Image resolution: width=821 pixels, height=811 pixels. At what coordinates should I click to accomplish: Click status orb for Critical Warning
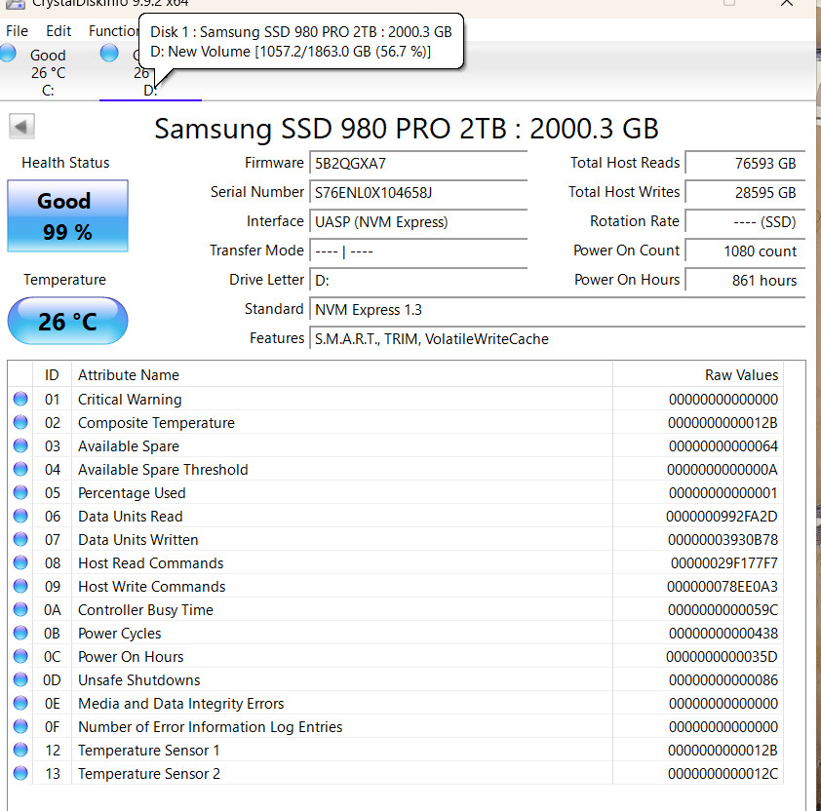pos(20,399)
